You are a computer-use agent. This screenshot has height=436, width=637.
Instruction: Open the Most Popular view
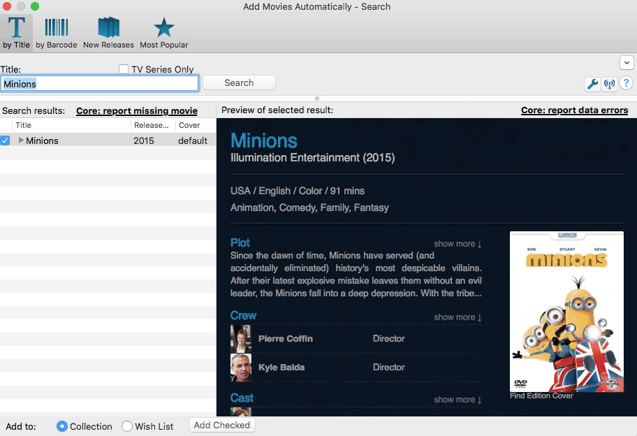click(163, 33)
